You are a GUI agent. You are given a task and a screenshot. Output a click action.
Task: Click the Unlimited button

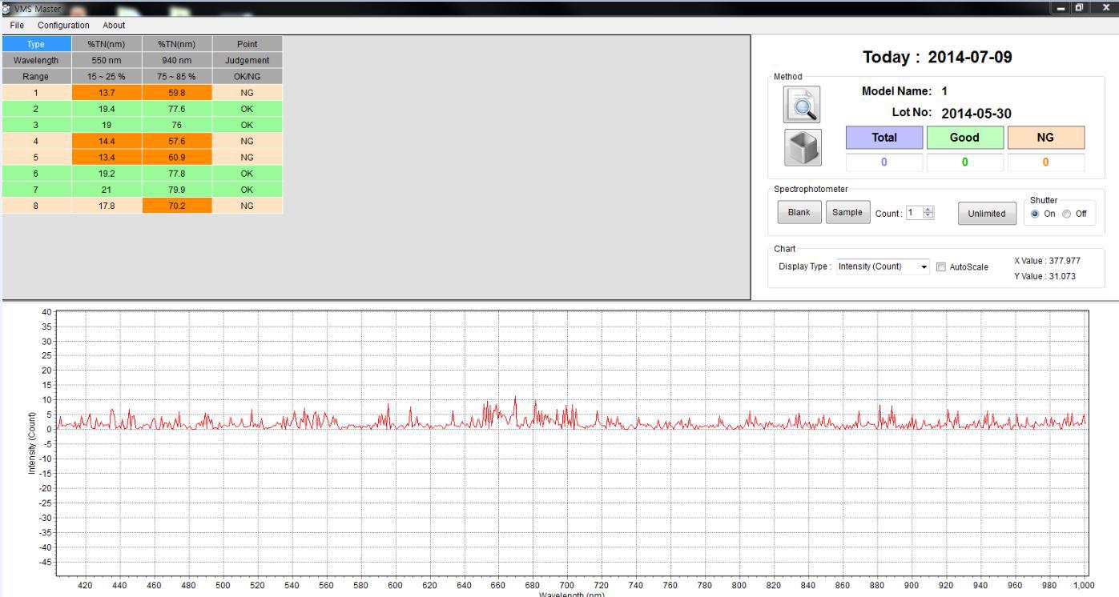(988, 214)
